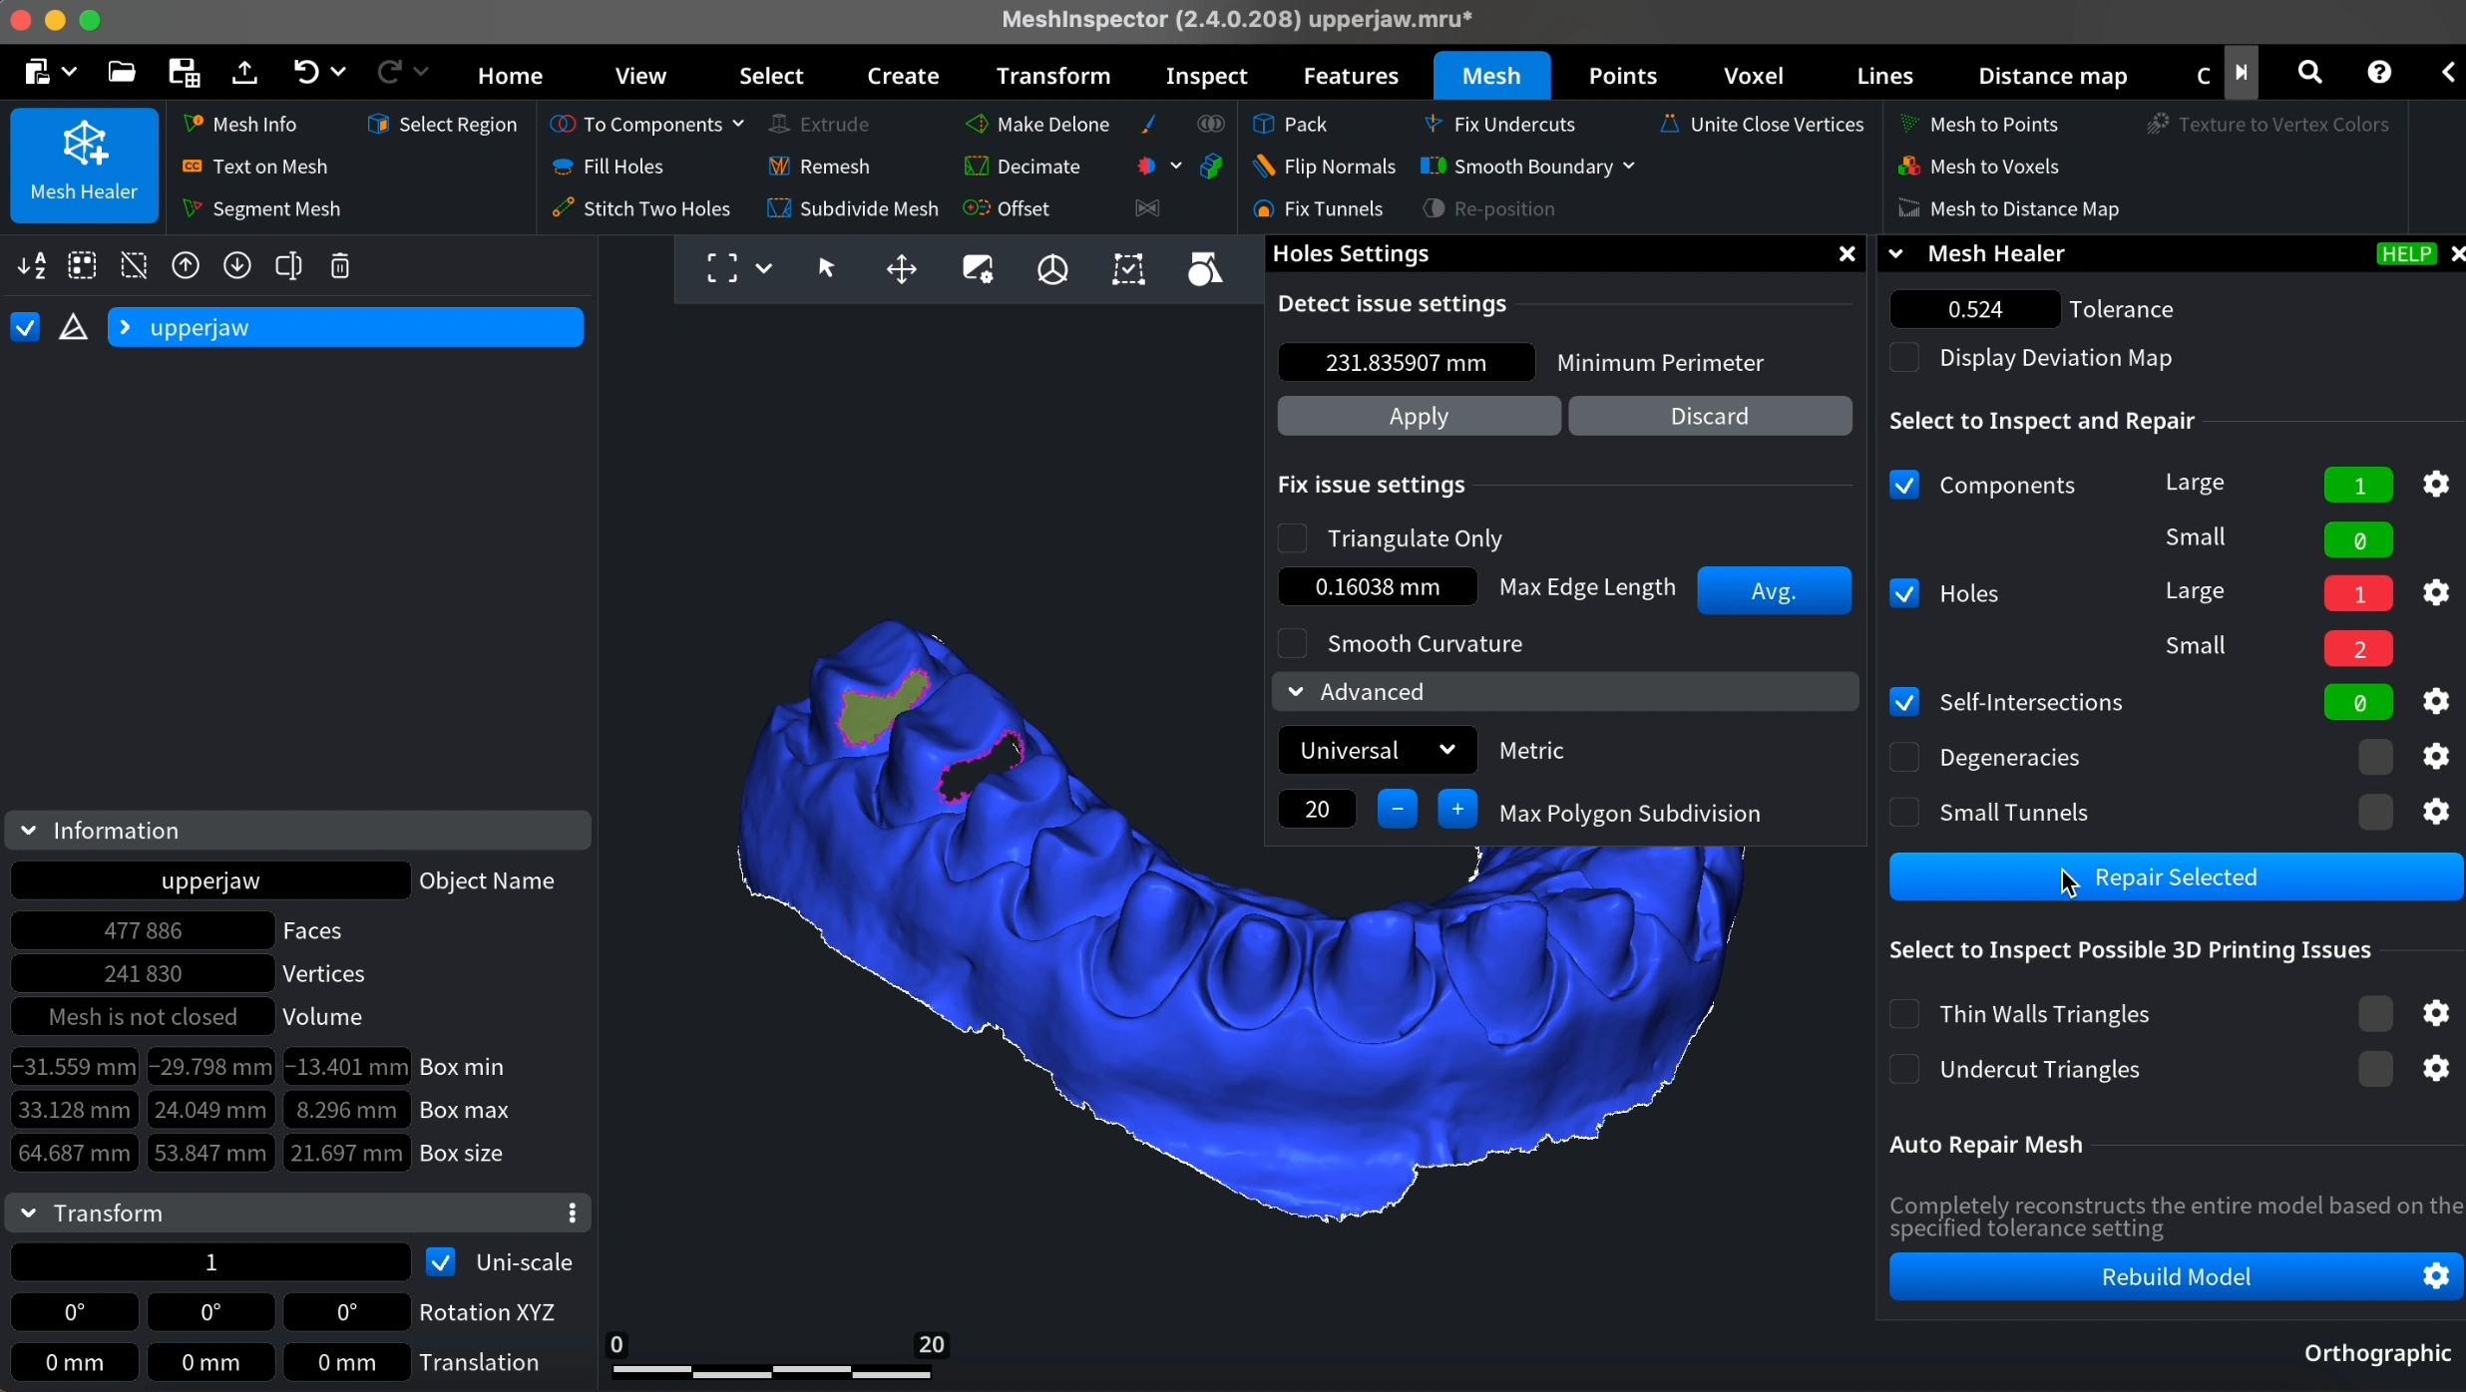The height and width of the screenshot is (1392, 2466).
Task: Open the To Components dropdown
Action: coord(738,124)
